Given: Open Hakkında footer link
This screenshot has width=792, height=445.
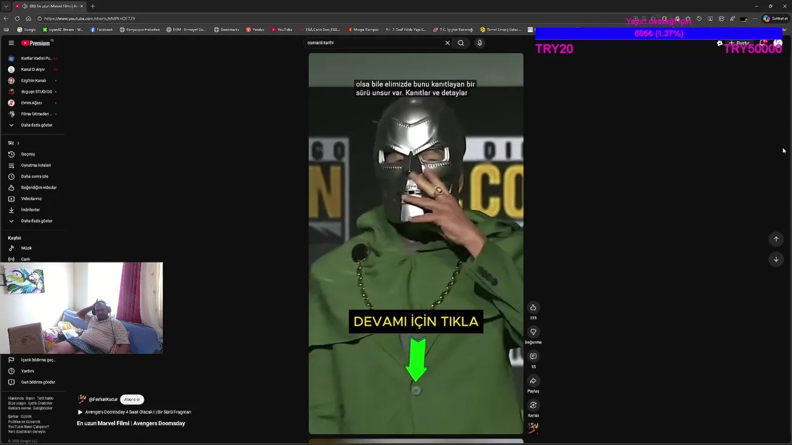Looking at the screenshot, I should tap(15, 399).
